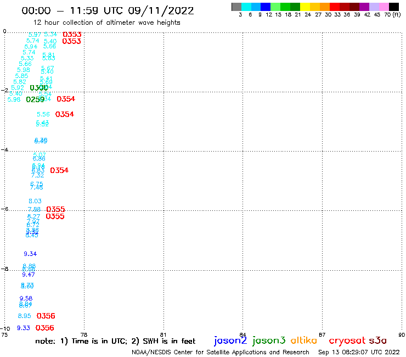
Task: Click the green 0259 timestamp
Action: (35, 99)
